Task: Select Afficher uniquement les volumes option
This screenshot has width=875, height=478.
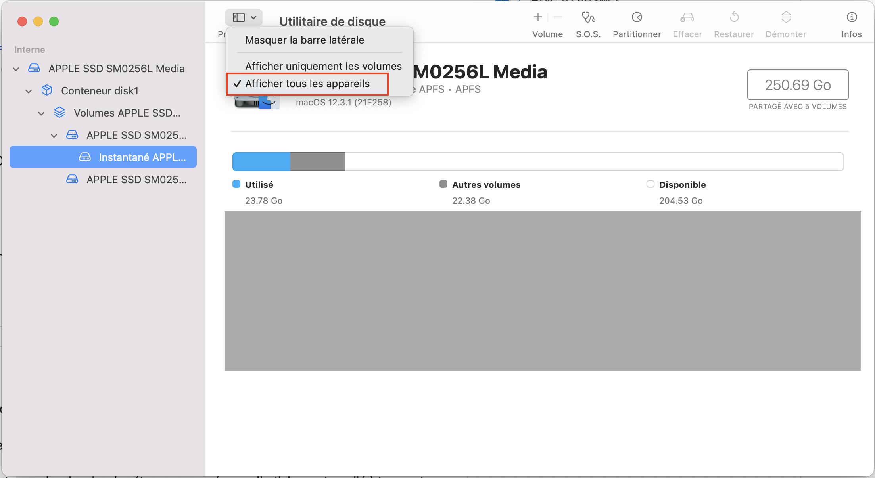Action: (x=323, y=66)
